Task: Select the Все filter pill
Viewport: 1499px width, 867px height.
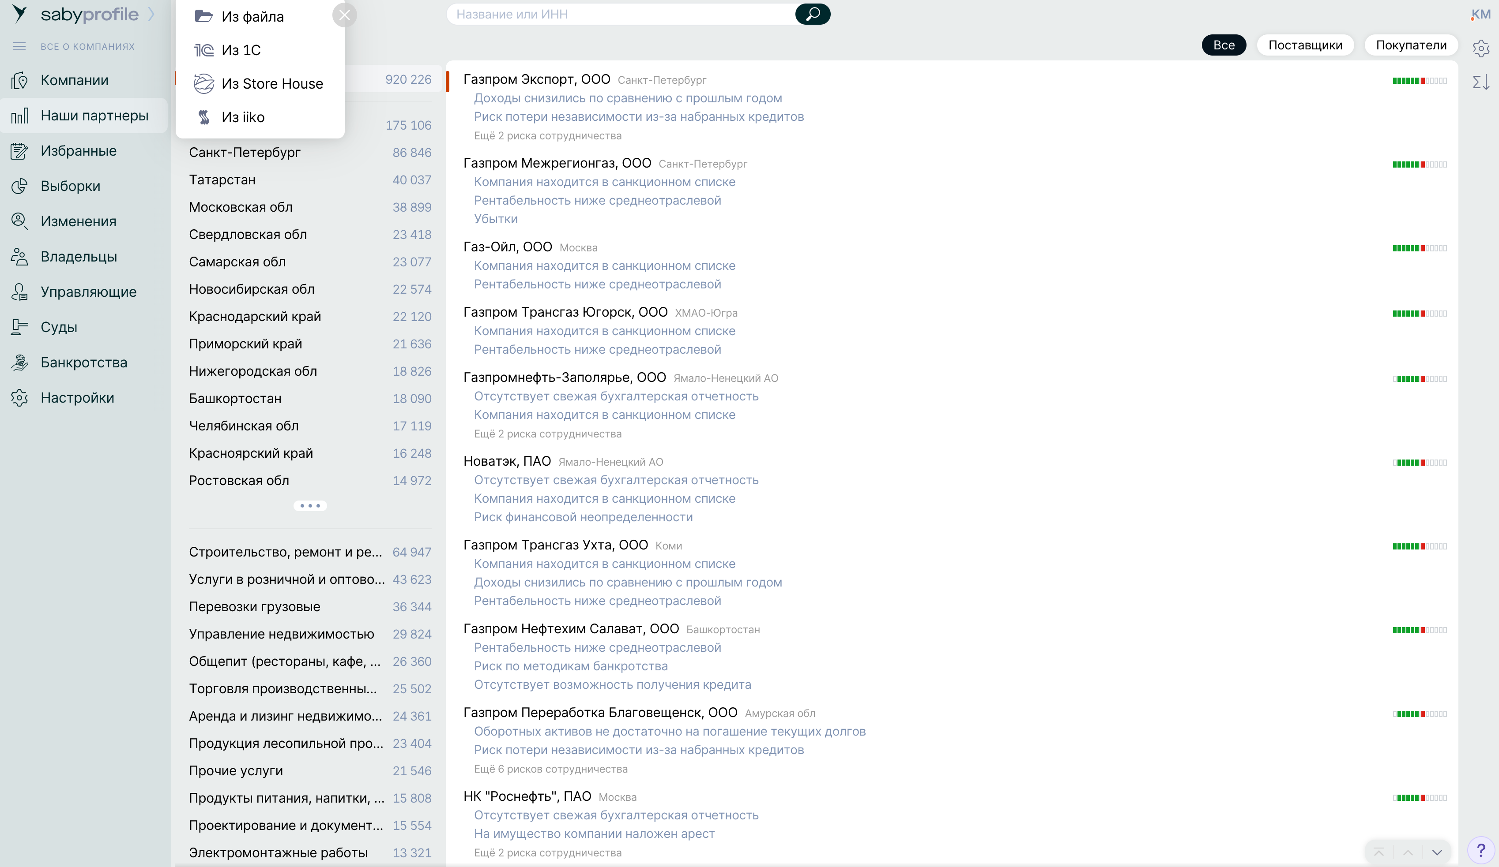Action: pyautogui.click(x=1223, y=45)
